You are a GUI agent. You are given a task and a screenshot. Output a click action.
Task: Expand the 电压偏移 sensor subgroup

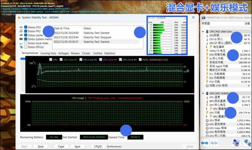tap(207, 47)
